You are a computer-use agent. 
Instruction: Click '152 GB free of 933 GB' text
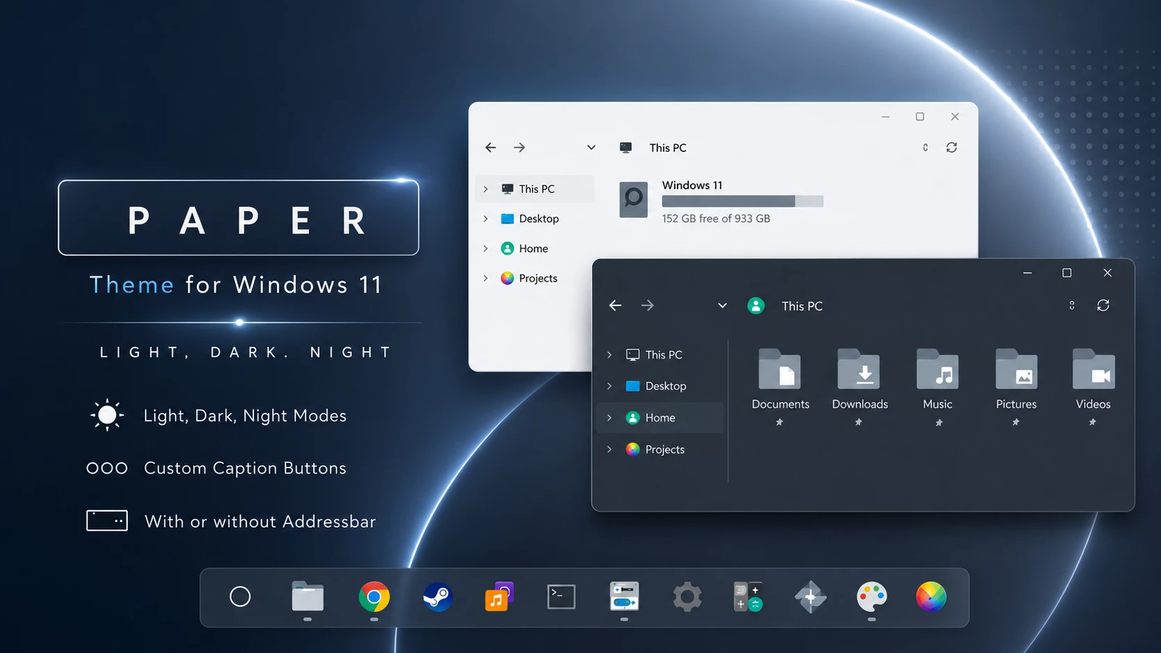click(x=716, y=219)
